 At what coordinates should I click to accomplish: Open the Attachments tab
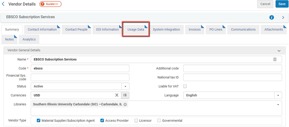click(x=274, y=30)
